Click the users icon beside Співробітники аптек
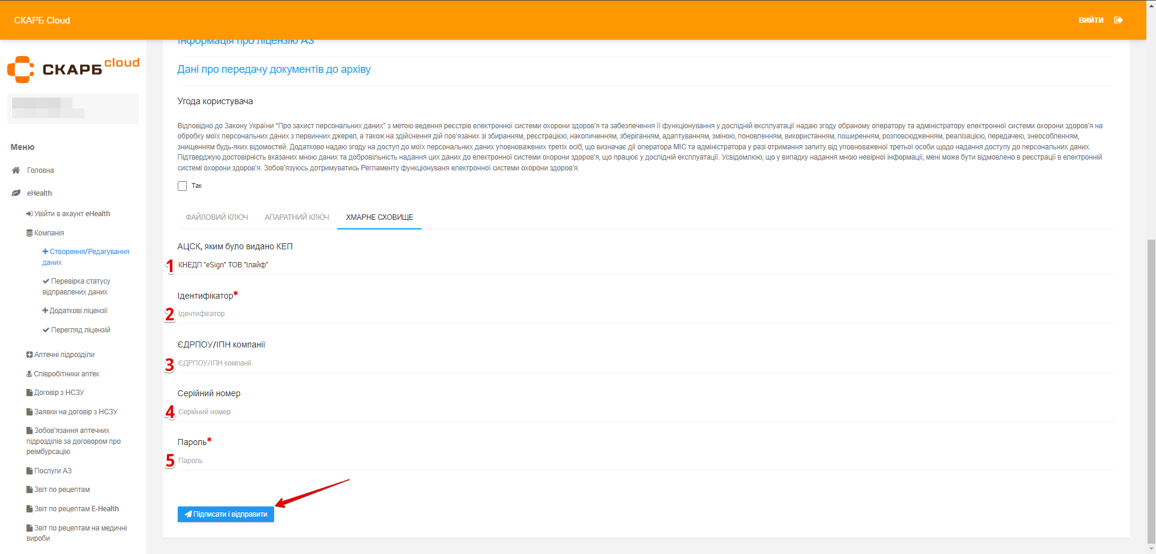The width and height of the screenshot is (1156, 554). [x=30, y=374]
